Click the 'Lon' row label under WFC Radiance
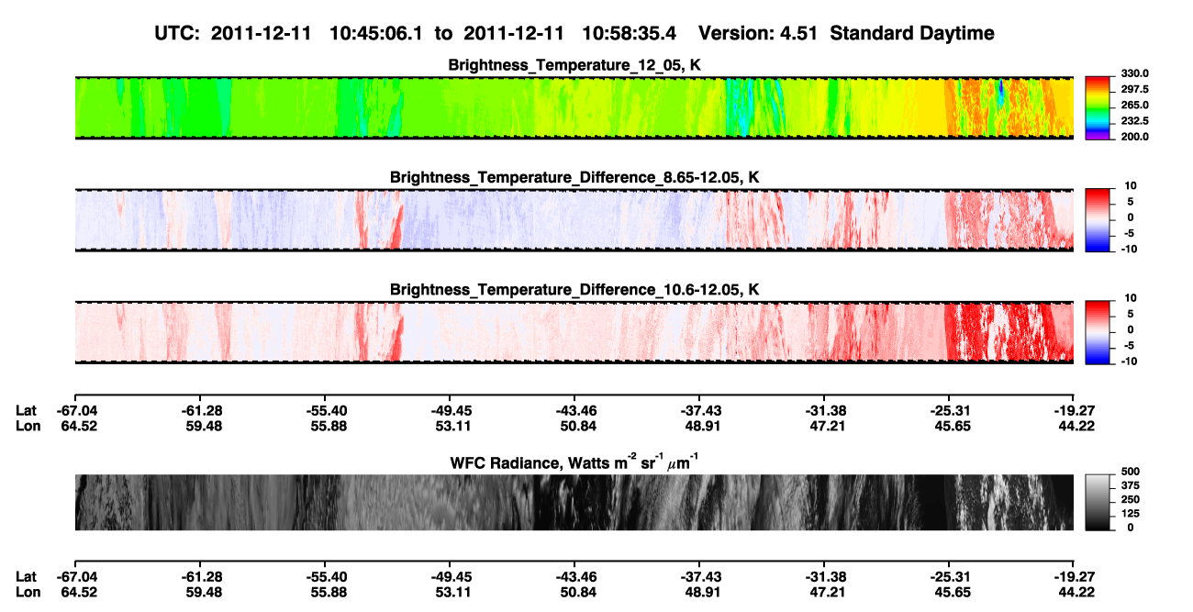1193x612 pixels. point(28,592)
